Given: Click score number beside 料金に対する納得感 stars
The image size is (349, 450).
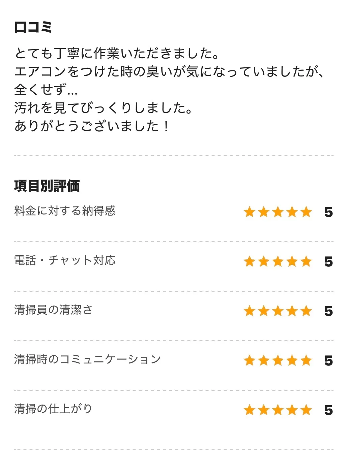Looking at the screenshot, I should [328, 213].
